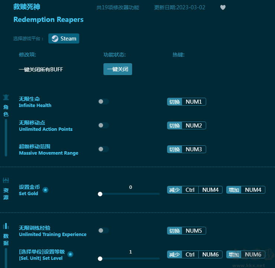Click the star icon beside Set Gold
The width and height of the screenshot is (275, 268).
[45, 190]
